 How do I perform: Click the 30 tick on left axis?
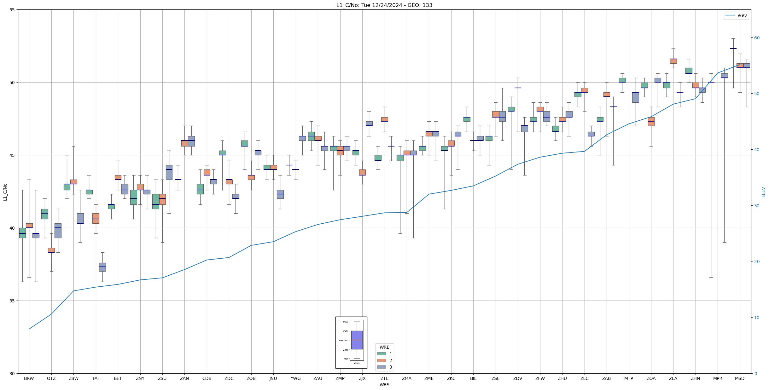tap(12, 374)
